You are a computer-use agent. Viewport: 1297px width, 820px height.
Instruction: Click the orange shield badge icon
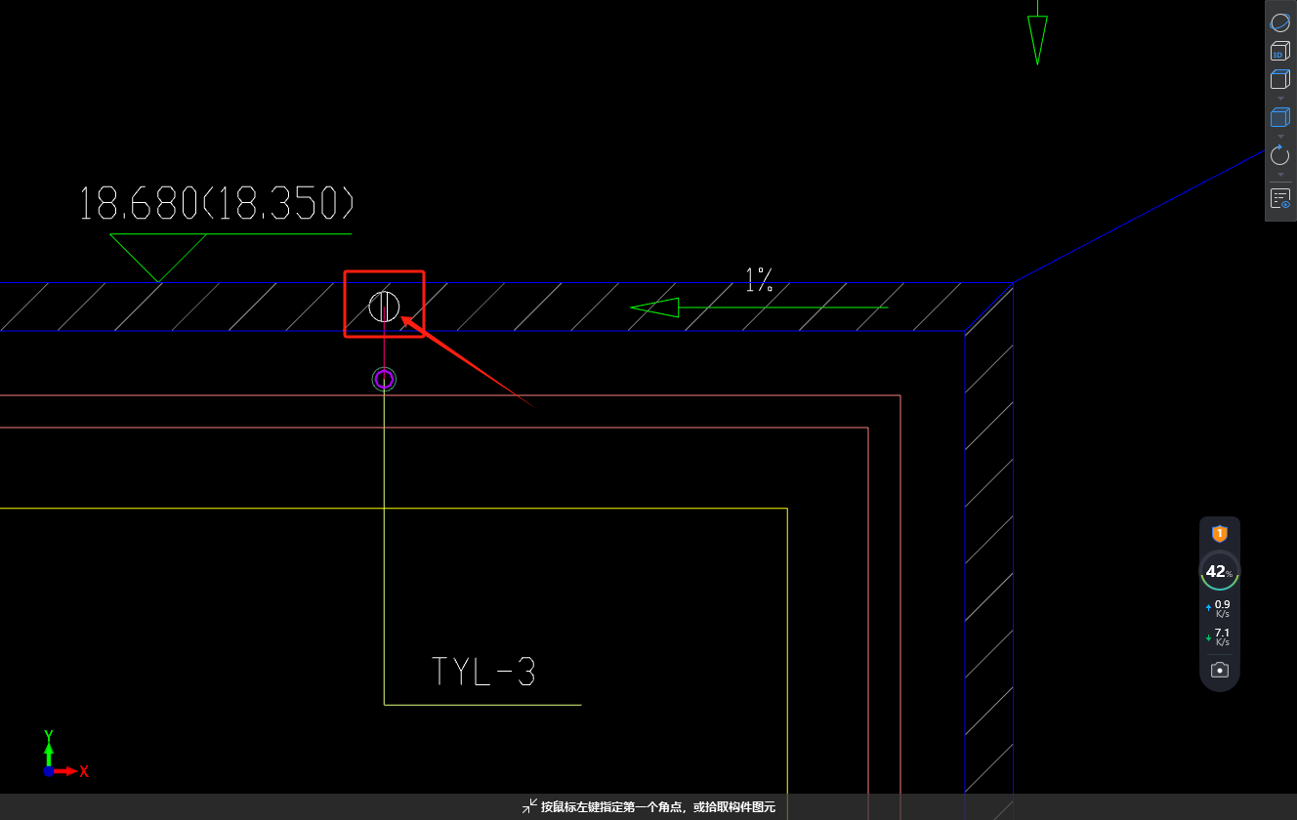pyautogui.click(x=1219, y=534)
